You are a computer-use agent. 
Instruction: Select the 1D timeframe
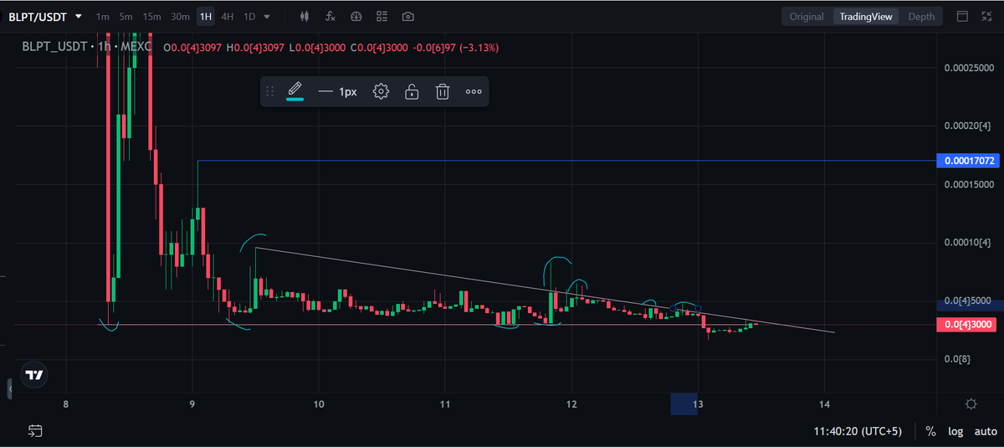coord(248,17)
